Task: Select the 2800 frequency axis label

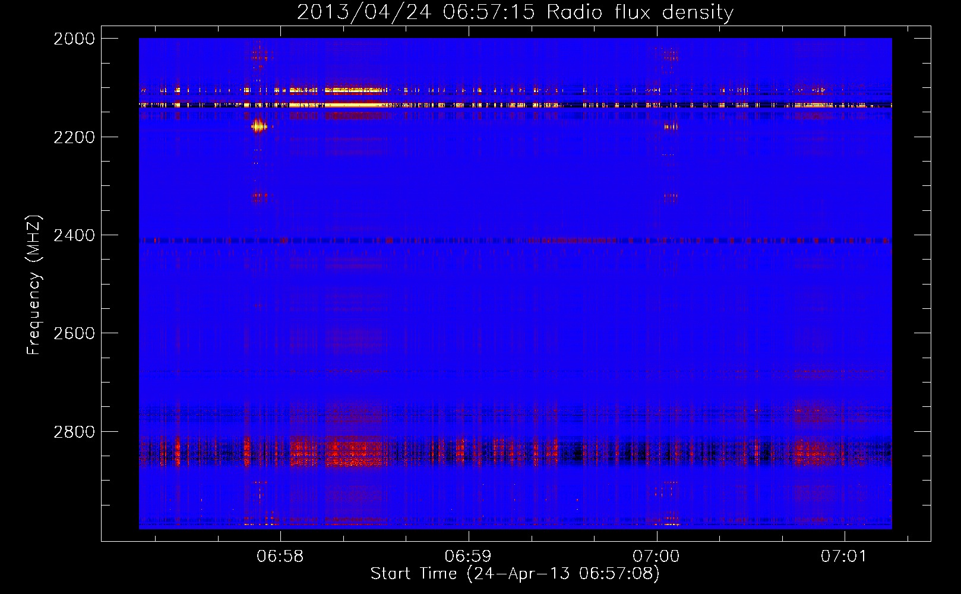Action: [74, 432]
